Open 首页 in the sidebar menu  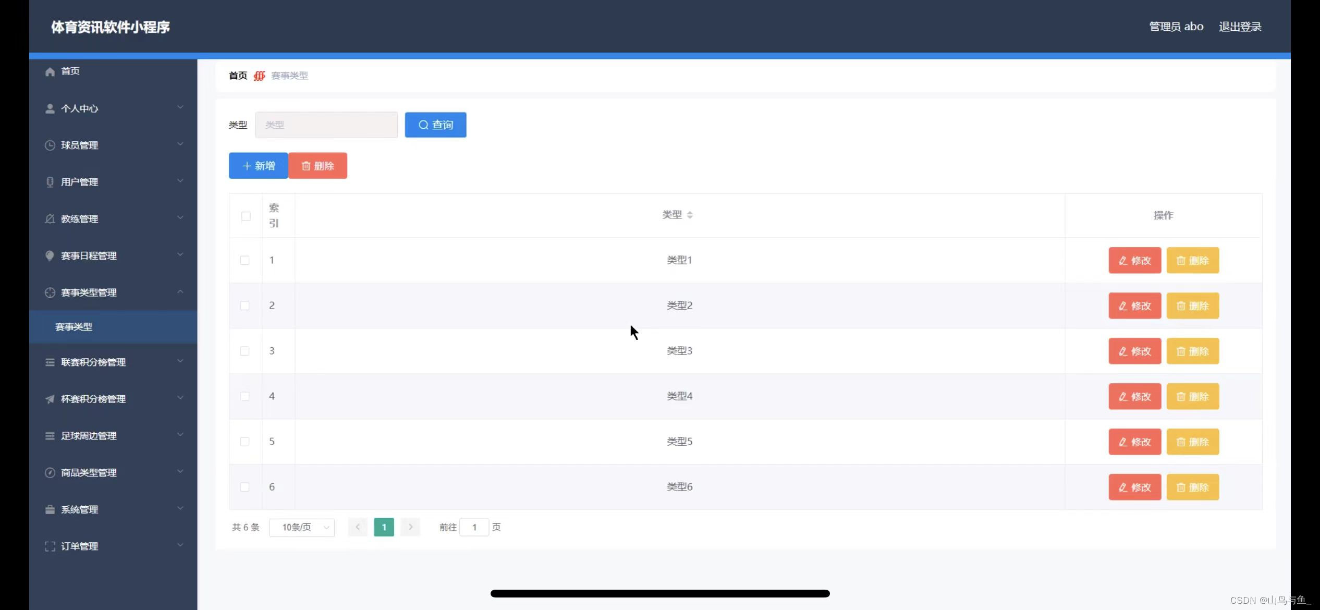point(70,71)
